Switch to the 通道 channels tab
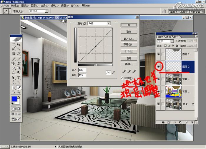Screen dimensions: 206x149 pos(168,37)
